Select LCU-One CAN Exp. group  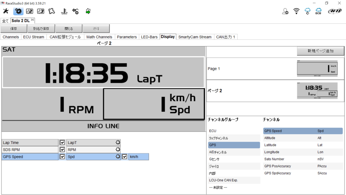click(234, 180)
